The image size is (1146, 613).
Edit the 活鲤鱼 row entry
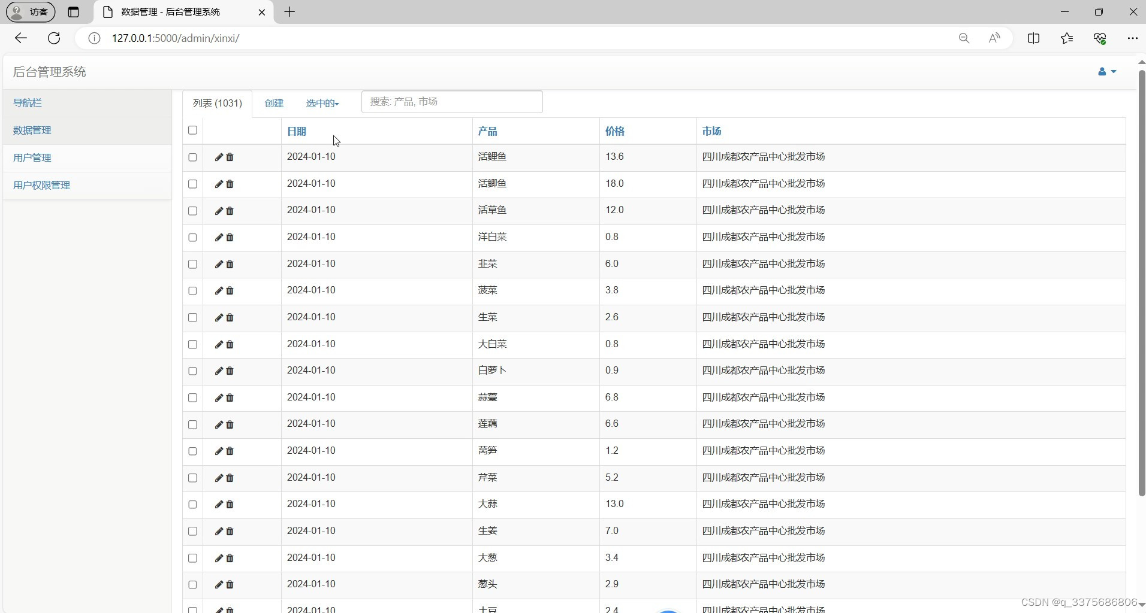(219, 157)
